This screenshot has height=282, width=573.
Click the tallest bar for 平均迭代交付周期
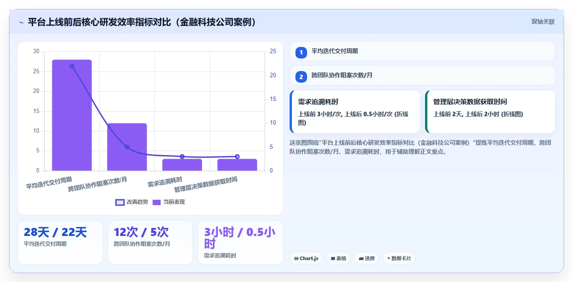(72, 115)
